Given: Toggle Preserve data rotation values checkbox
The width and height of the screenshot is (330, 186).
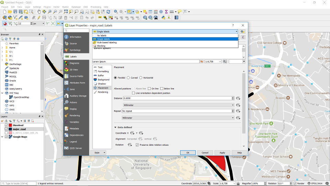Looking at the screenshot, I should [137, 145].
